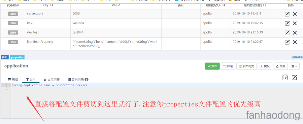This screenshot has height=124, width=303.
Task: Click the 已发布 badge for key1
Action: click(x=13, y=23)
